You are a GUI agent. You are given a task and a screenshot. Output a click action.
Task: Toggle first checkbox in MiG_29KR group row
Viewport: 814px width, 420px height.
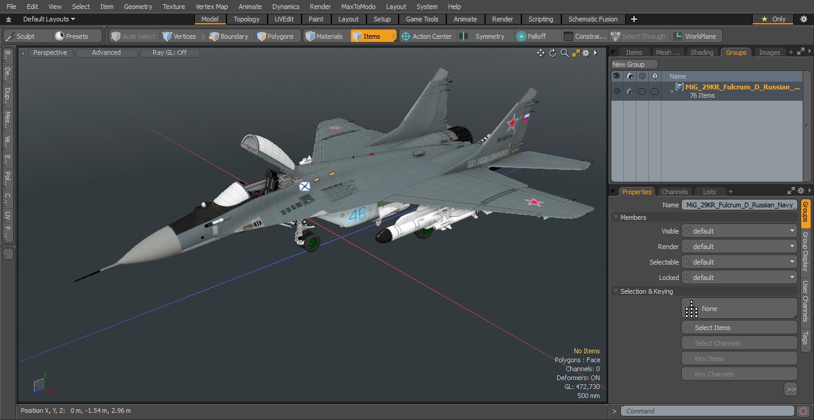(642, 91)
